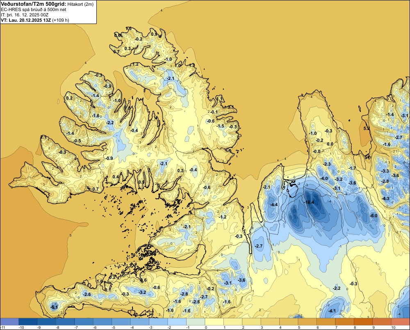This screenshot has width=410, height=330.
Task: Click the -3.3 temperature label
Action: pos(385,171)
